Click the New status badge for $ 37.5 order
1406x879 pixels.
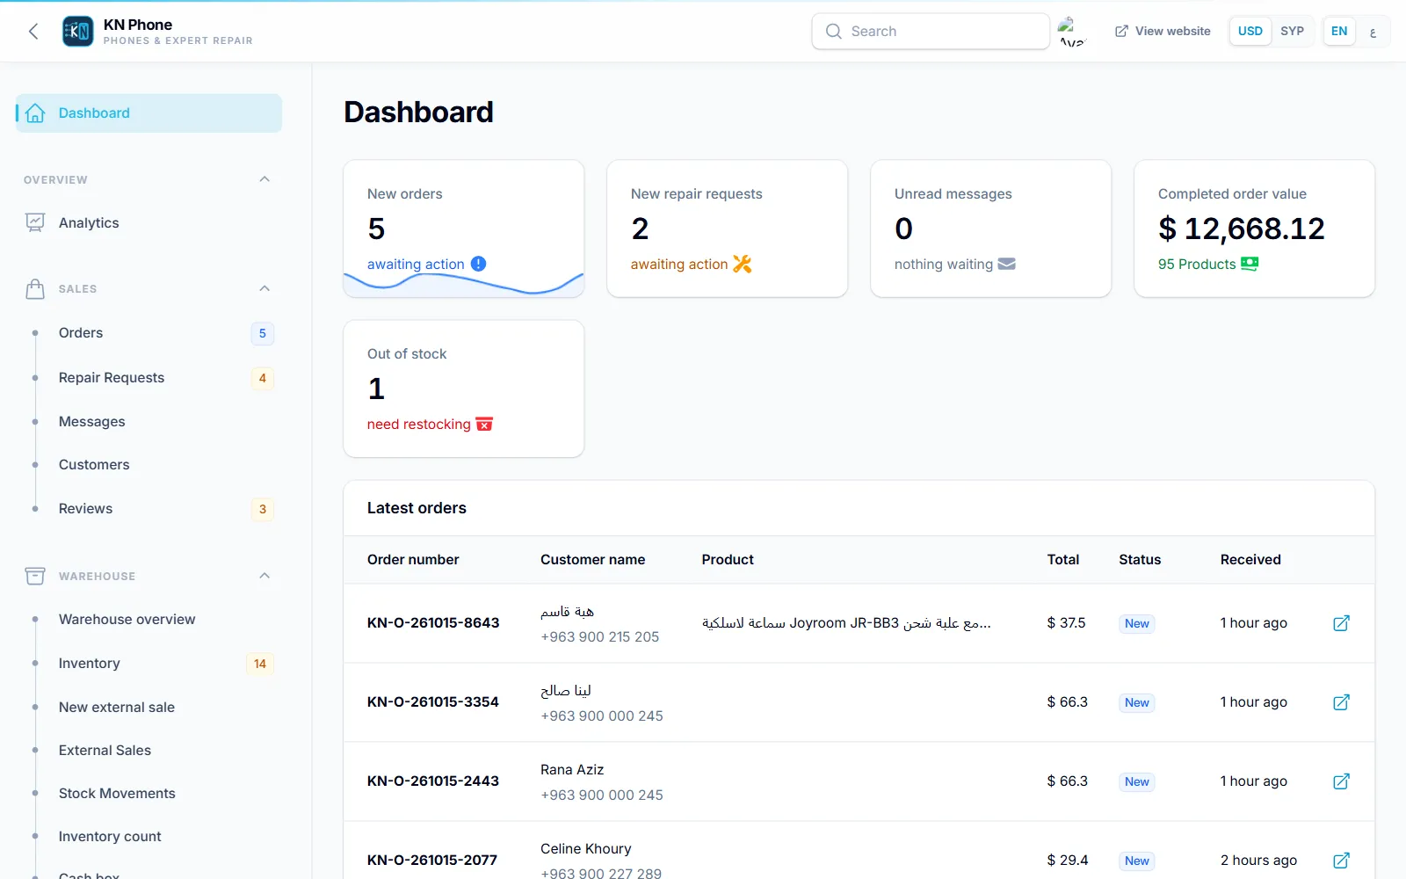click(x=1137, y=623)
